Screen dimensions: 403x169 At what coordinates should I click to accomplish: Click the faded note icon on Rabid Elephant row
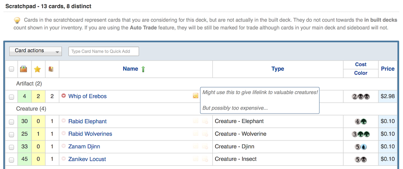(x=195, y=121)
